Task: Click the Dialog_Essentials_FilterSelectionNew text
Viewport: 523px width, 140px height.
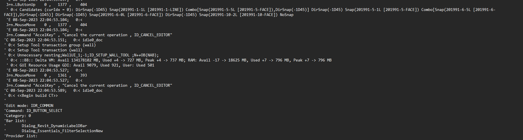Action: (62, 131)
